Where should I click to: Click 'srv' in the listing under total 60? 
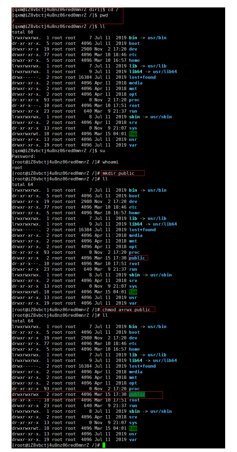[133, 122]
